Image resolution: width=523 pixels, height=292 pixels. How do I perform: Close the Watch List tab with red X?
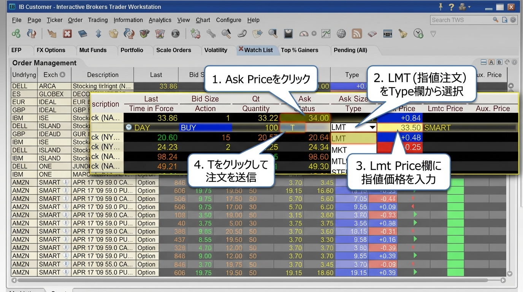(241, 49)
